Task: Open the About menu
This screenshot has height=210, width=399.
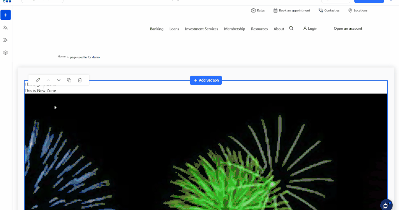Action: [279, 29]
